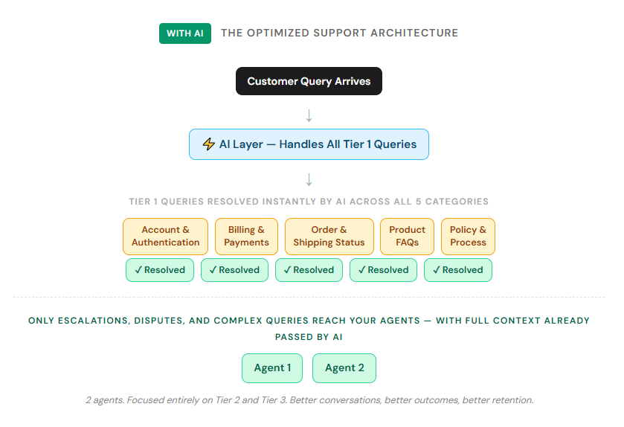Select the Policy & Process category

[x=468, y=237]
